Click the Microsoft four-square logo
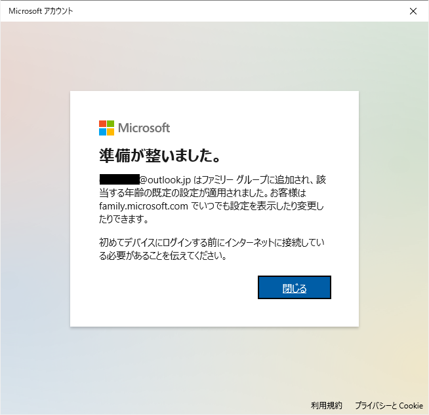 (x=106, y=128)
